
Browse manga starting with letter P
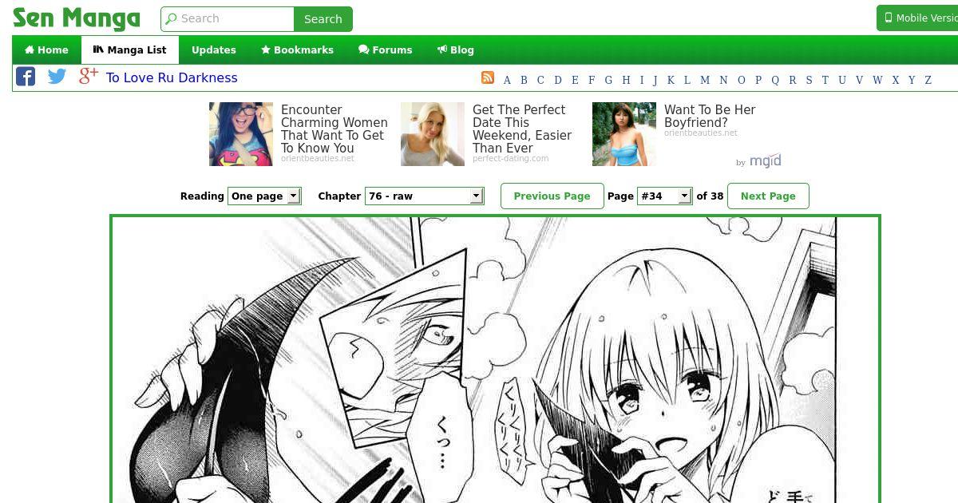758,80
